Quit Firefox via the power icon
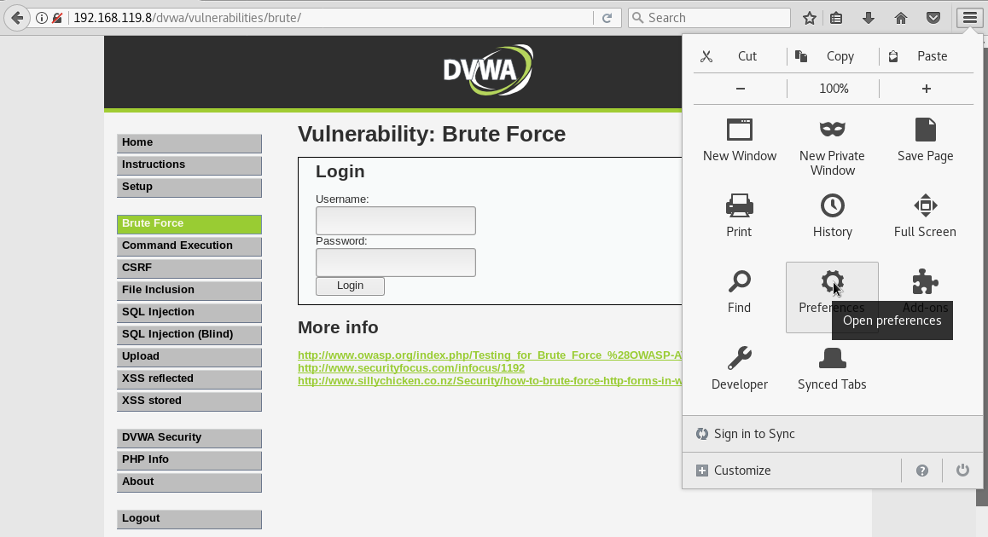 tap(962, 471)
